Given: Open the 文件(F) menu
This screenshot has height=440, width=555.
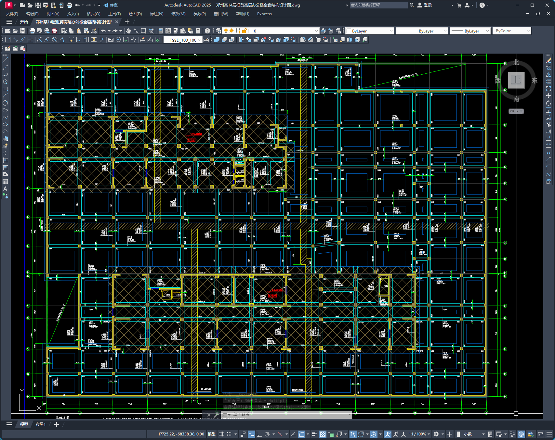Looking at the screenshot, I should pyautogui.click(x=12, y=14).
